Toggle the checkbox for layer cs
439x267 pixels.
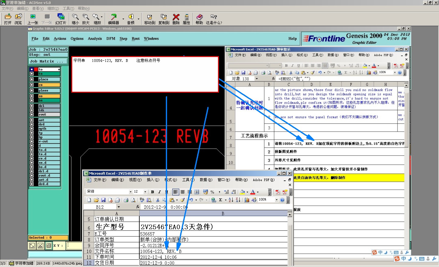[x=32, y=85]
